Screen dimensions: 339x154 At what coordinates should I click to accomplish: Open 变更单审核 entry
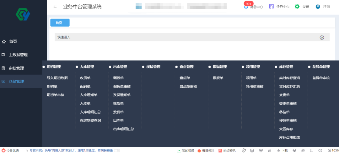click(288, 104)
